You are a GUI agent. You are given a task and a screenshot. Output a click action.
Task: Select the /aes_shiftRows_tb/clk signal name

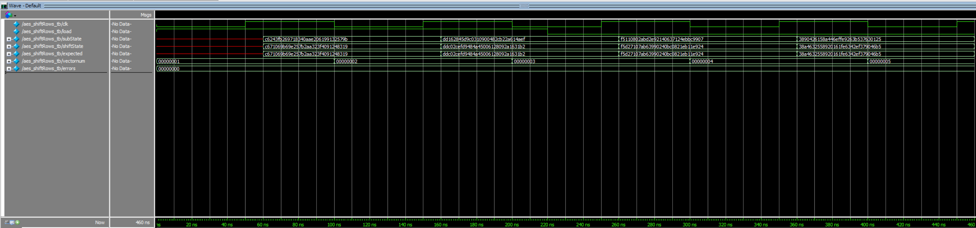pyautogui.click(x=45, y=24)
